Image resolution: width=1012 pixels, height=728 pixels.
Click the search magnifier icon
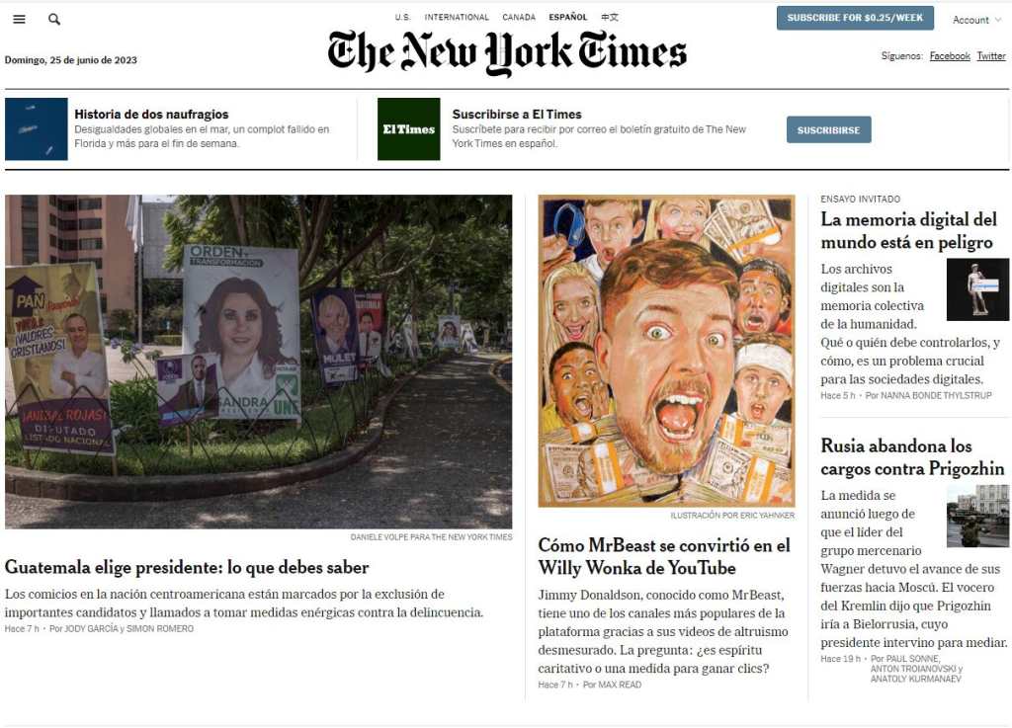(x=54, y=20)
